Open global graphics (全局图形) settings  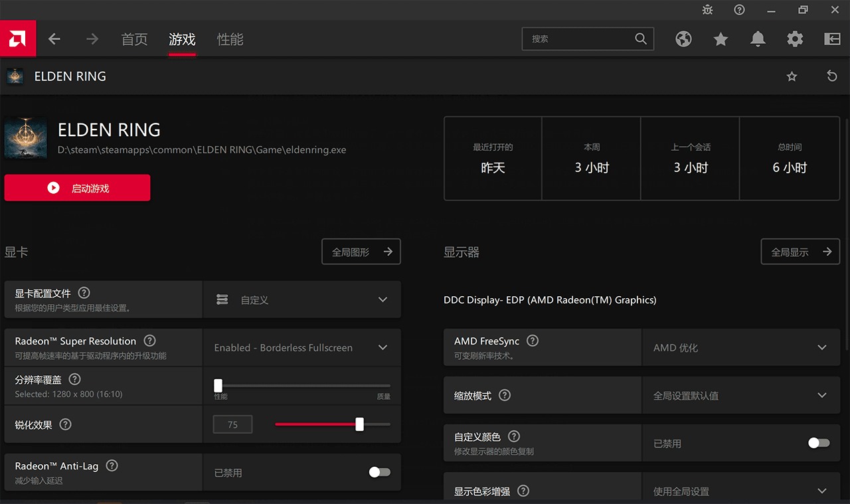coord(361,252)
